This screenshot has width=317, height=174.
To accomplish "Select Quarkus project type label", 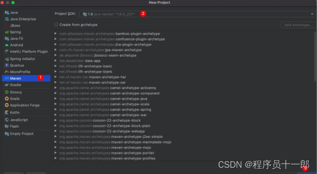I will point(17,65).
